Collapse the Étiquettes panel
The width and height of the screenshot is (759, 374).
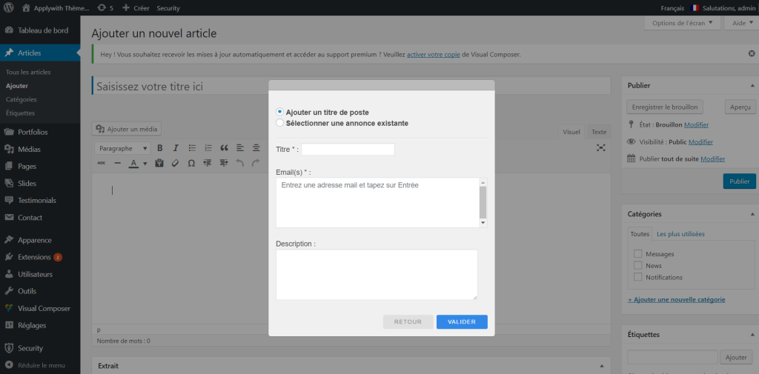click(752, 335)
